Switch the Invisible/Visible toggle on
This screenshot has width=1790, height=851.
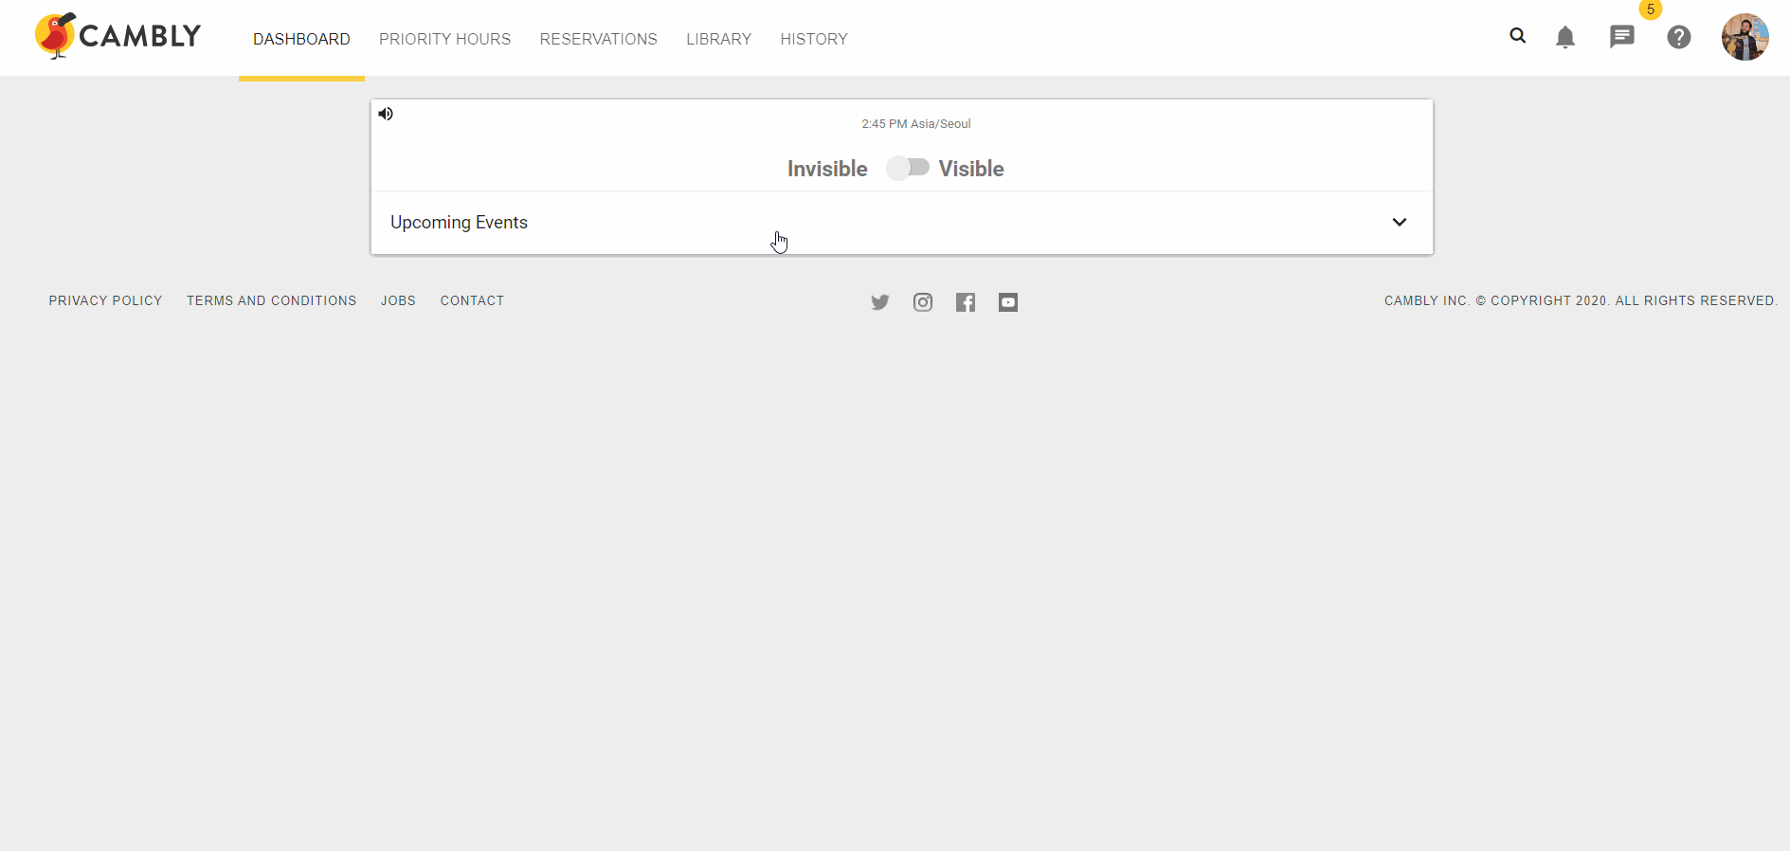908,168
